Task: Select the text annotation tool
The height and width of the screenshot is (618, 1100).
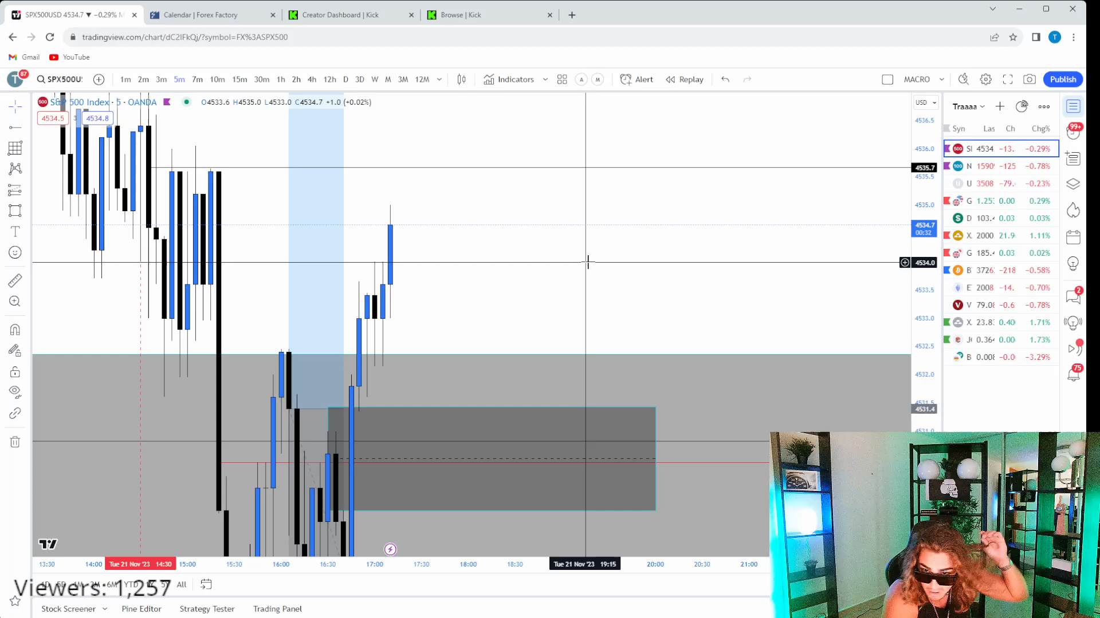Action: click(15, 231)
